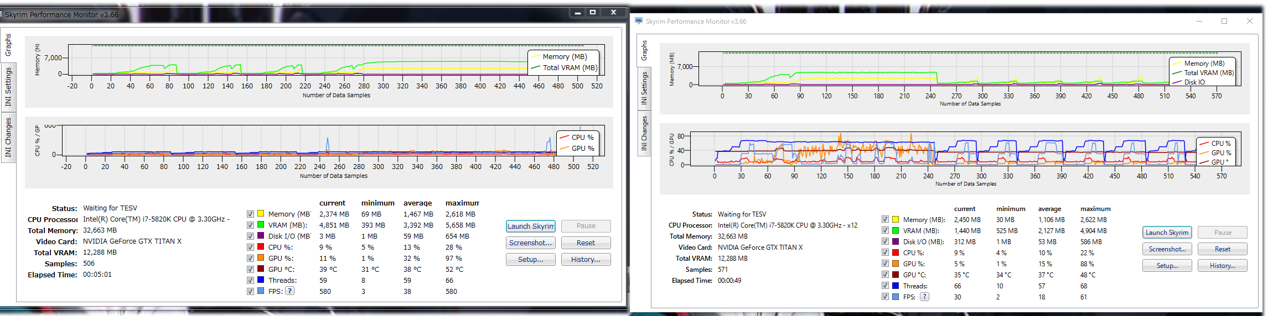
Task: Click Disk IO legend entry in right window graph
Action: coord(1188,82)
